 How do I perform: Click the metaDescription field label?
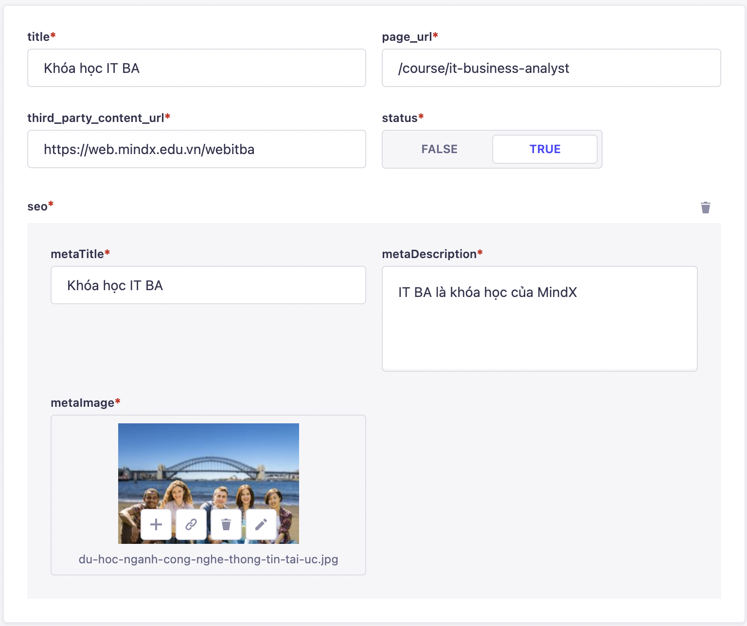click(429, 254)
